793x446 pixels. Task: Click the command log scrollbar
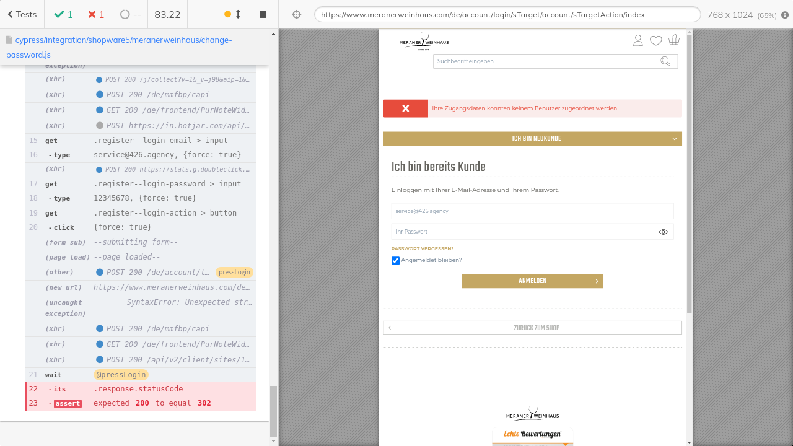pos(274,409)
